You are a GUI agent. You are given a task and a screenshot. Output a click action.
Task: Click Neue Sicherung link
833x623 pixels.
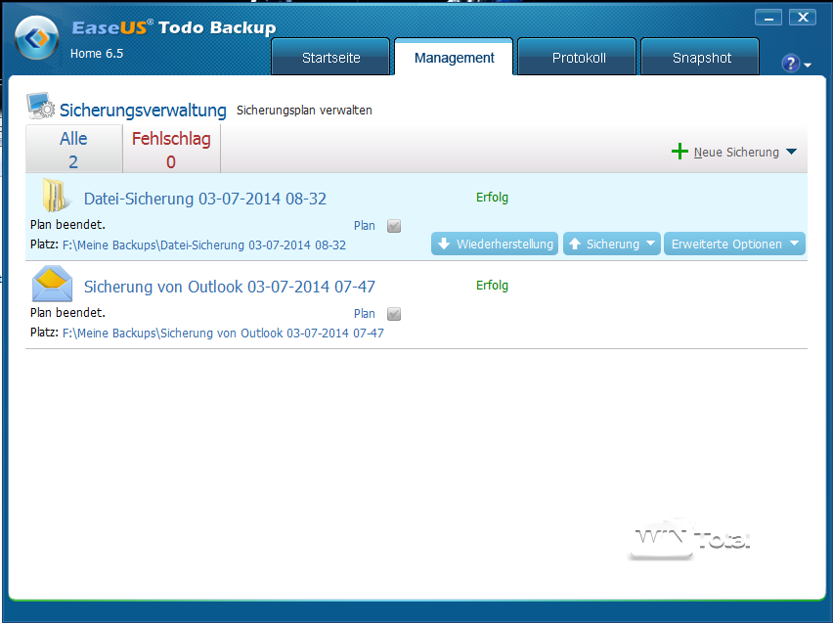[x=736, y=152]
